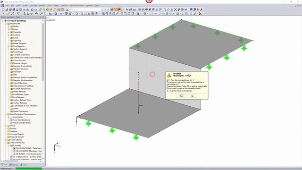Expand the Nodes tree node
Screen dimensions: 302x170
coord(8,26)
